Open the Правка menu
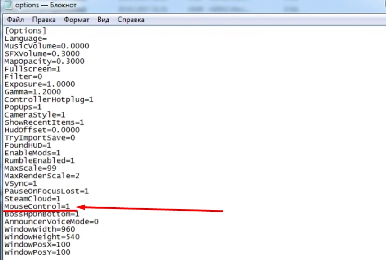This screenshot has height=260, width=386. [x=44, y=20]
